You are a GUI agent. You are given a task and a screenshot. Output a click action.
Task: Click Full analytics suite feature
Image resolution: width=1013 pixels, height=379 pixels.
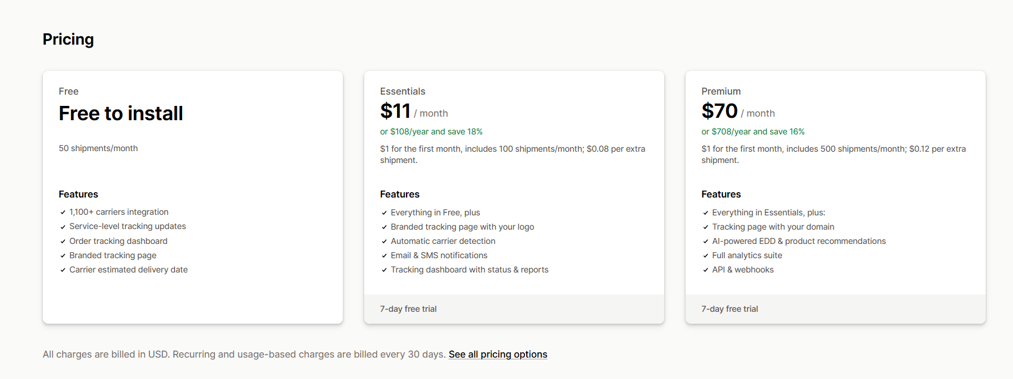pos(748,255)
